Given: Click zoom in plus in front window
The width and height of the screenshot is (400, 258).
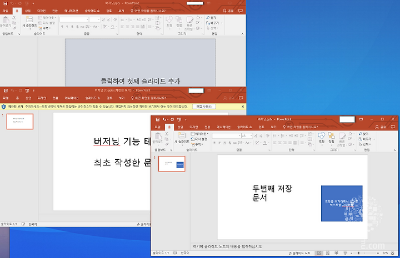Looking at the screenshot, I should click(x=378, y=253).
